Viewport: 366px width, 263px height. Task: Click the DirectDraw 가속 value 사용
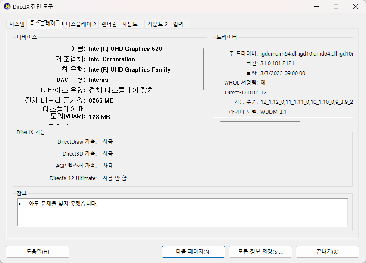(108, 141)
